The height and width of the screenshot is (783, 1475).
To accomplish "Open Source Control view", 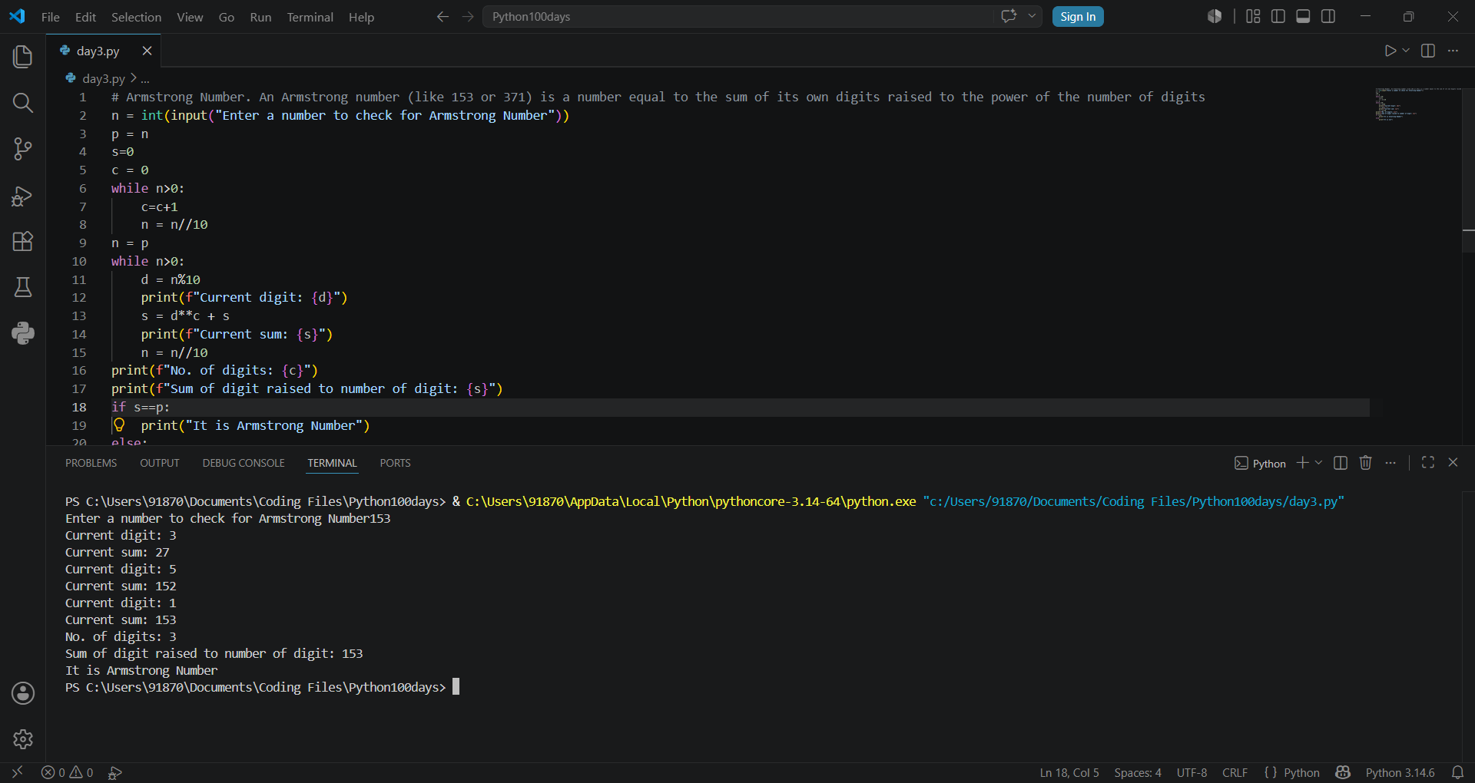I will [23, 149].
